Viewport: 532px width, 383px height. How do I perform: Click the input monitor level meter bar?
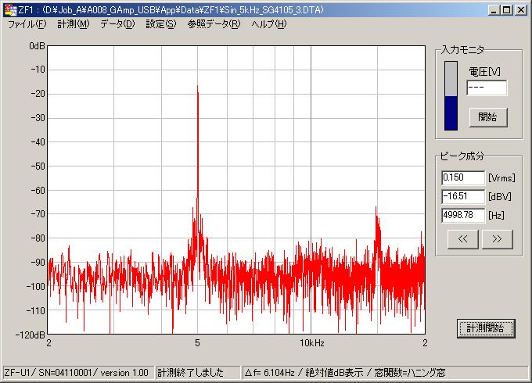[x=451, y=95]
